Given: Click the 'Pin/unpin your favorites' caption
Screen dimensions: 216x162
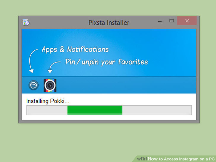Looking at the screenshot, I should 107,62.
